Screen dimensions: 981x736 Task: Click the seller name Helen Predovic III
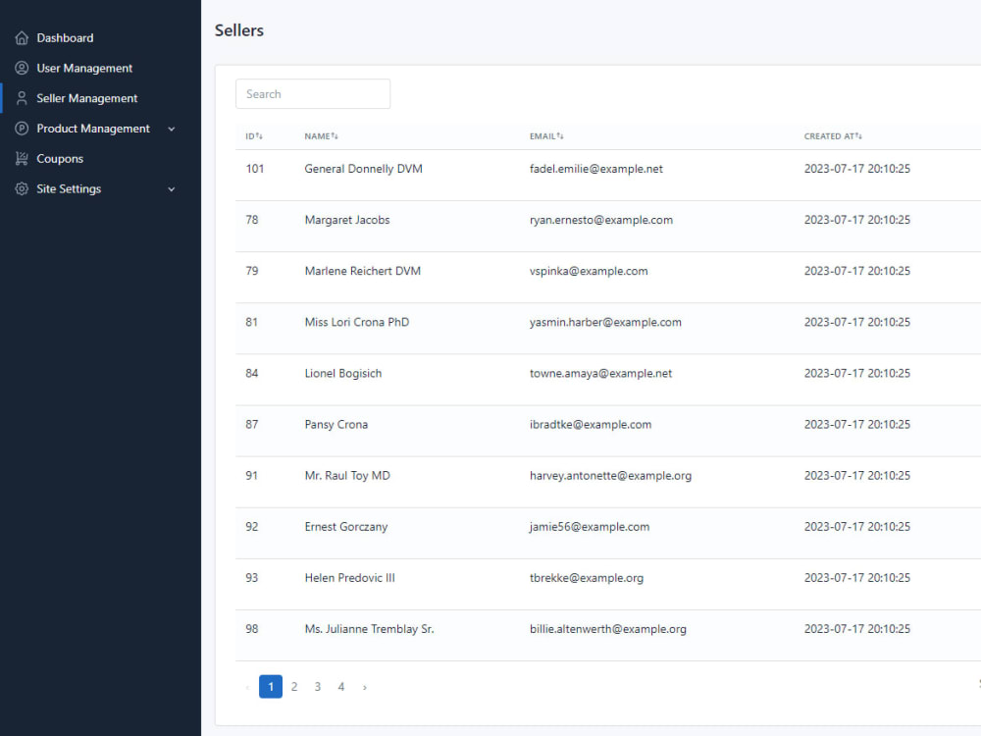tap(350, 578)
